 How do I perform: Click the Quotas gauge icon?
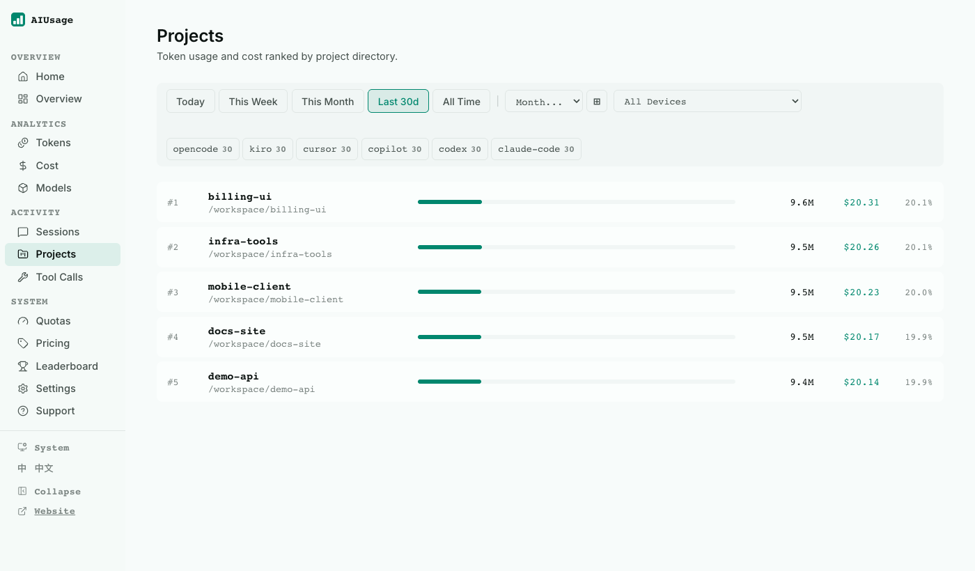[x=23, y=321]
